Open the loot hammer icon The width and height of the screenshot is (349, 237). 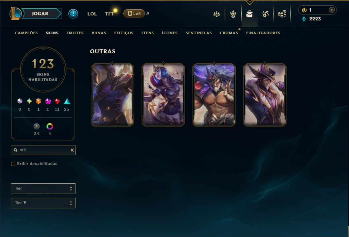click(x=266, y=14)
